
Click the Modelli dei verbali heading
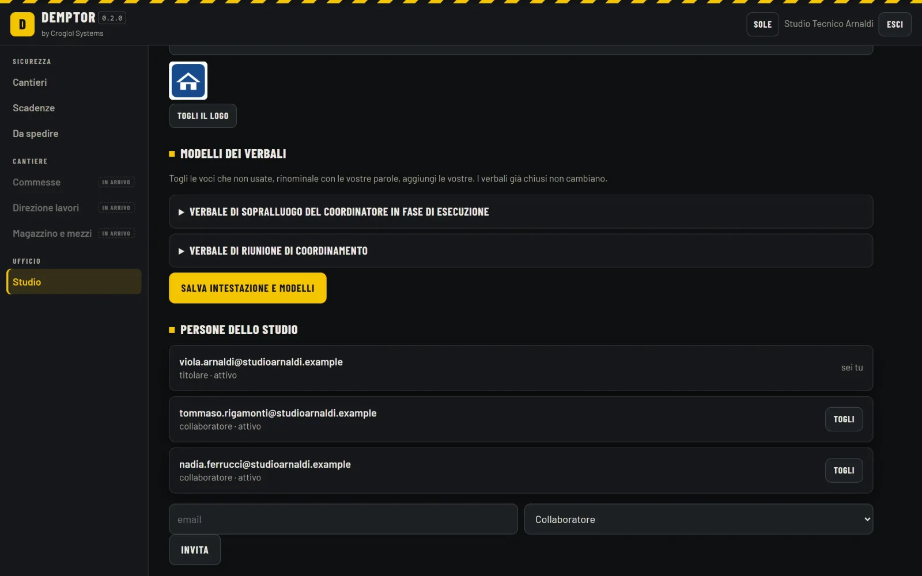[233, 154]
